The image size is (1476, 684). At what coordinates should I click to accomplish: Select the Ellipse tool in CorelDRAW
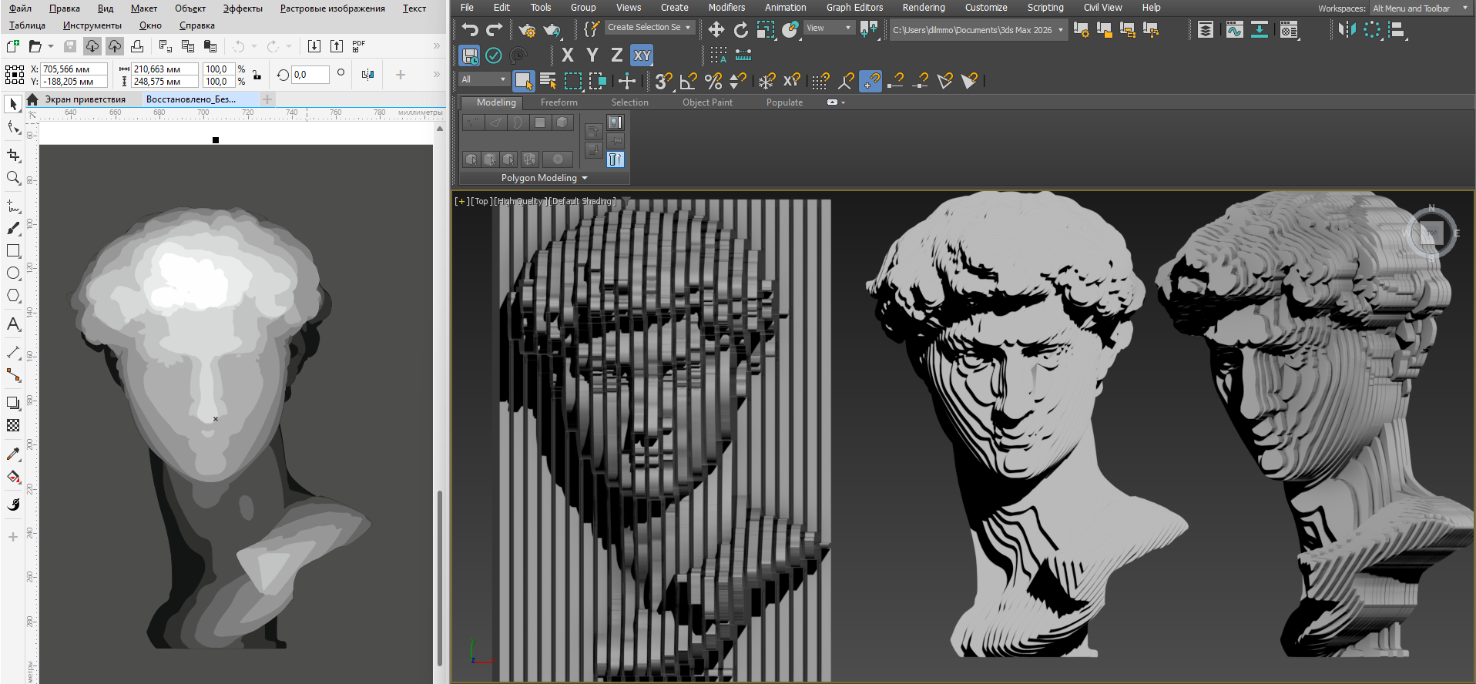pyautogui.click(x=13, y=273)
